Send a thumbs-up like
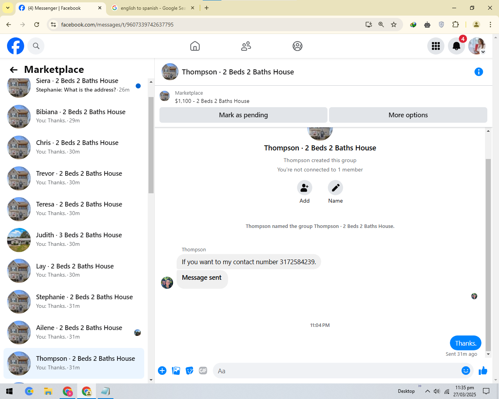The width and height of the screenshot is (499, 399). tap(483, 371)
